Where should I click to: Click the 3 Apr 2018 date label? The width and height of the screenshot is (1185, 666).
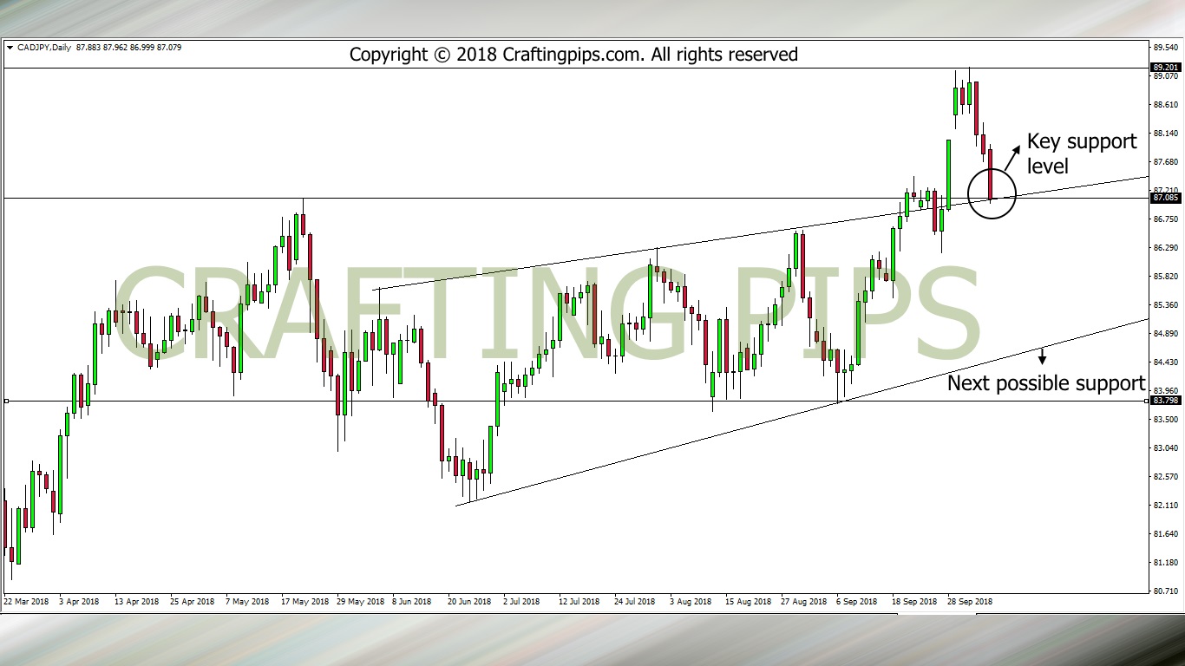(x=79, y=601)
